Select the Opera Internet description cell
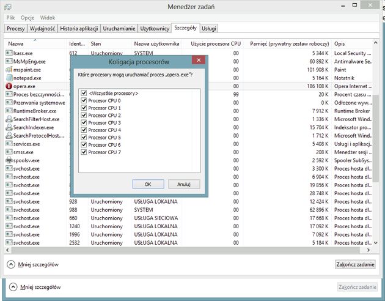The width and height of the screenshot is (385, 301). click(353, 86)
